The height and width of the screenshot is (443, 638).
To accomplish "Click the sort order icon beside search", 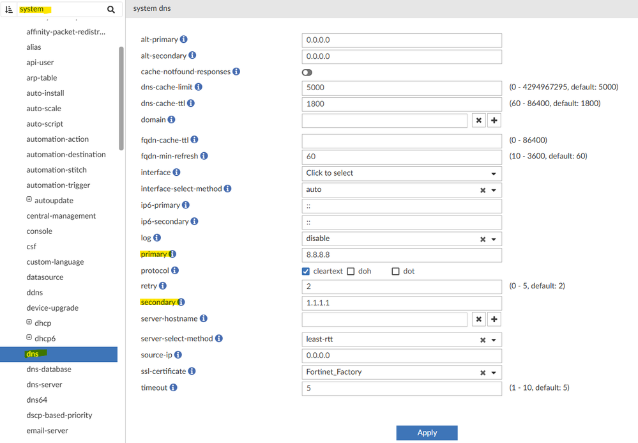I will [9, 10].
